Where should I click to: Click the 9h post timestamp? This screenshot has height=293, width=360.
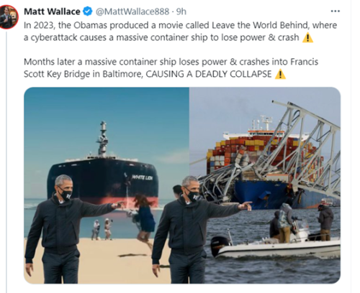point(181,11)
